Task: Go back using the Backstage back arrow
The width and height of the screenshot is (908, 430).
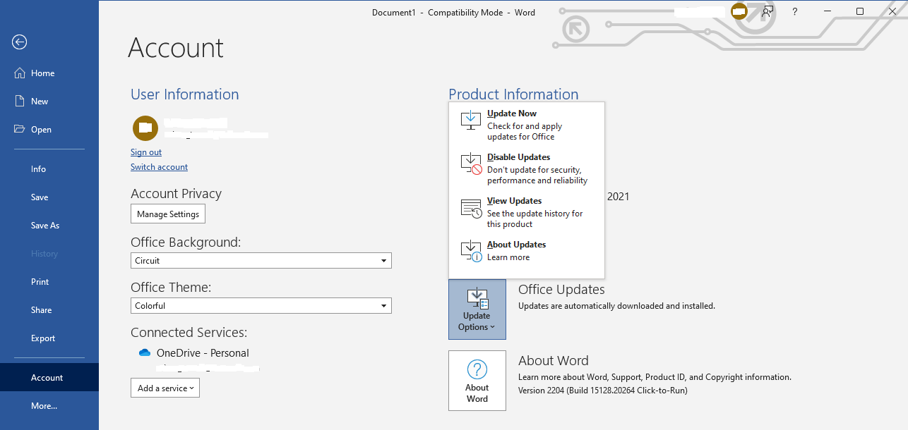Action: [19, 42]
